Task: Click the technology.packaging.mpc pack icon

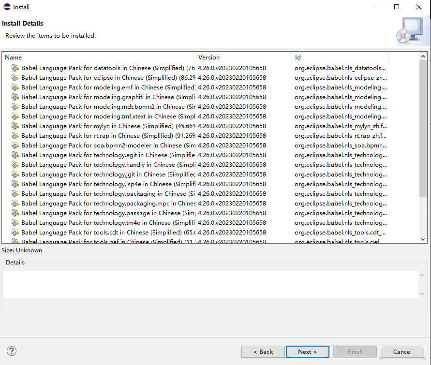Action: coord(15,203)
